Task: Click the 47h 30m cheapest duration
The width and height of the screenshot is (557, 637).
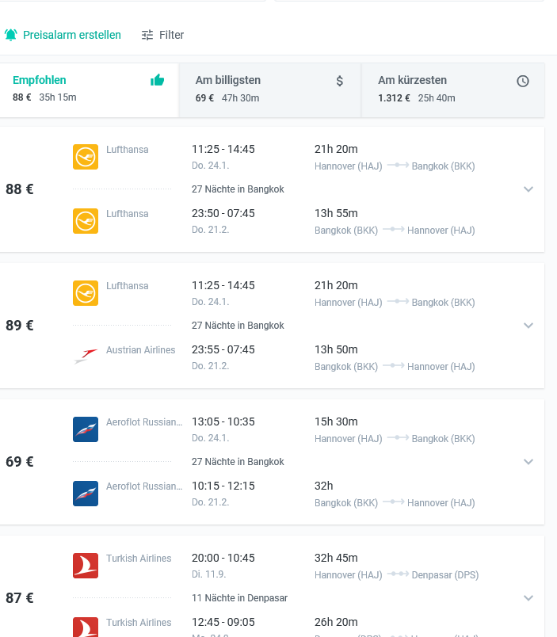Action: (240, 98)
